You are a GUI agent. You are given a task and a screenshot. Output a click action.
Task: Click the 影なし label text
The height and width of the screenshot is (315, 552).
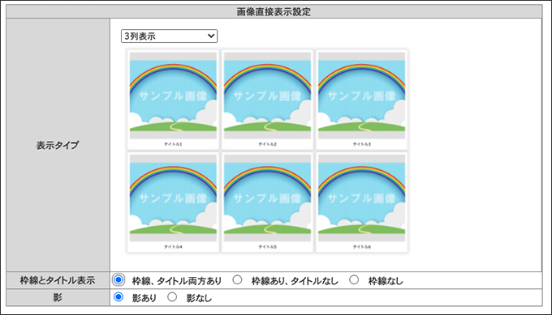pos(199,298)
